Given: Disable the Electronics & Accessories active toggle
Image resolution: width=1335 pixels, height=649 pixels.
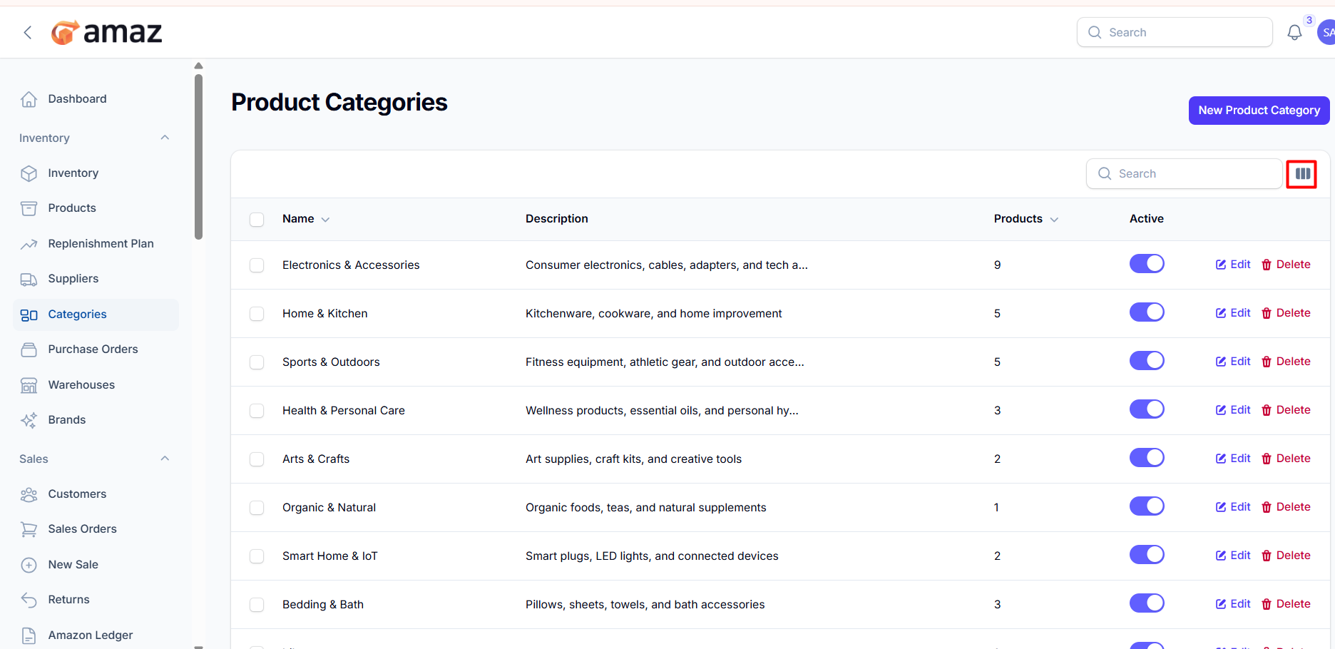Looking at the screenshot, I should pos(1146,264).
